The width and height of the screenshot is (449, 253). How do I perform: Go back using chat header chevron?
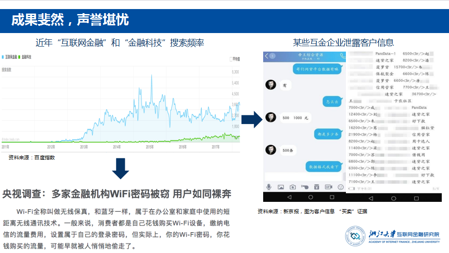267,56
